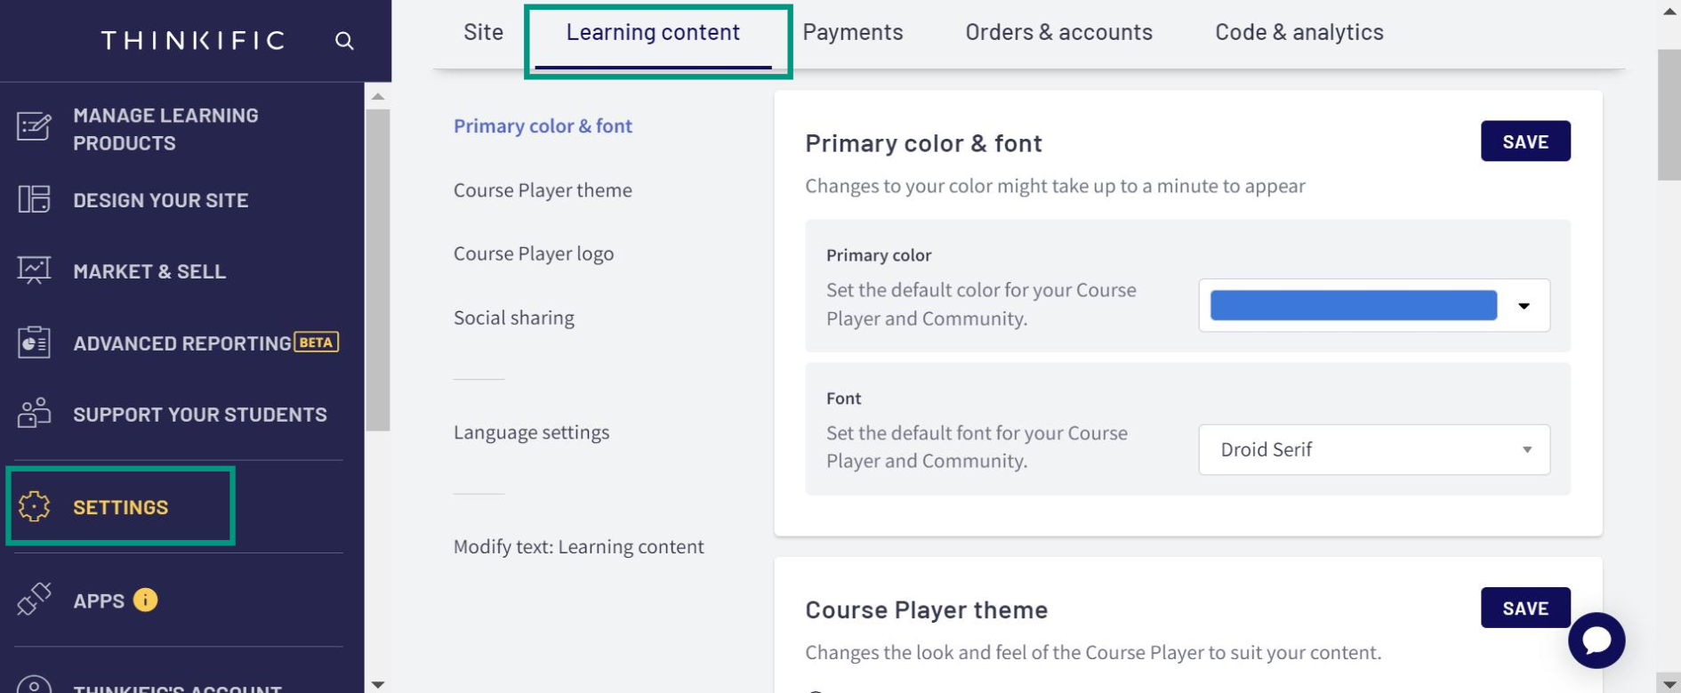Viewport: 1681px width, 693px height.
Task: Expand the Primary color dropdown arrow
Action: click(1524, 306)
